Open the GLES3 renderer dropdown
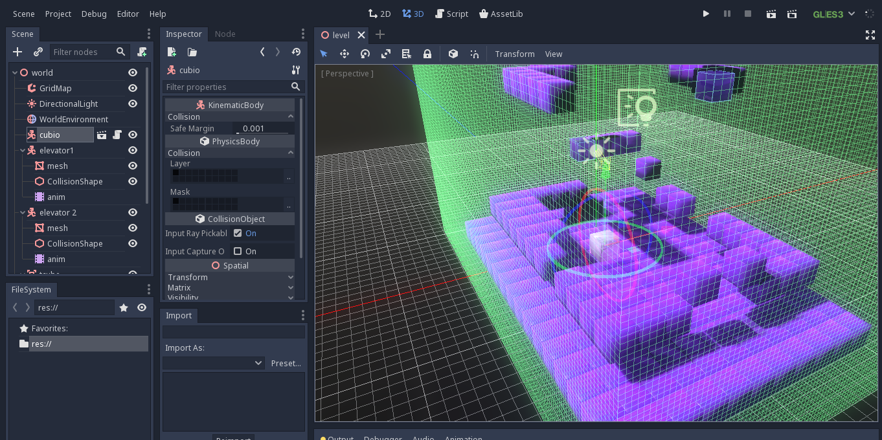Viewport: 882px width, 440px height. coord(834,14)
